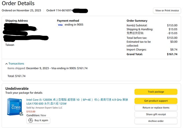Click the Undeliverable status heading
The height and width of the screenshot is (128, 185).
pos(17,88)
